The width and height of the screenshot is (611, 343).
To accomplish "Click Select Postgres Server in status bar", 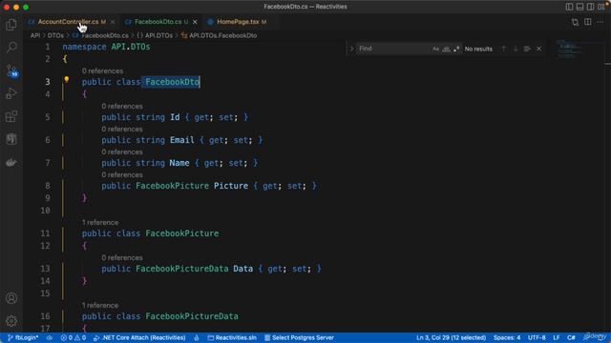I will pos(299,337).
